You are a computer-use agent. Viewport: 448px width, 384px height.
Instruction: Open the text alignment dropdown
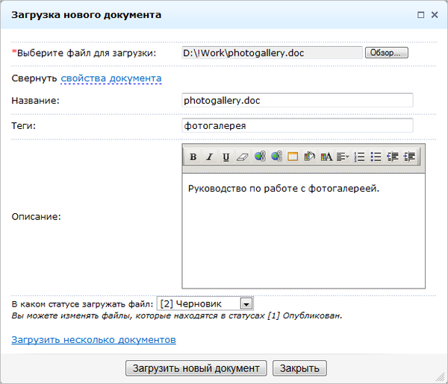coord(343,157)
